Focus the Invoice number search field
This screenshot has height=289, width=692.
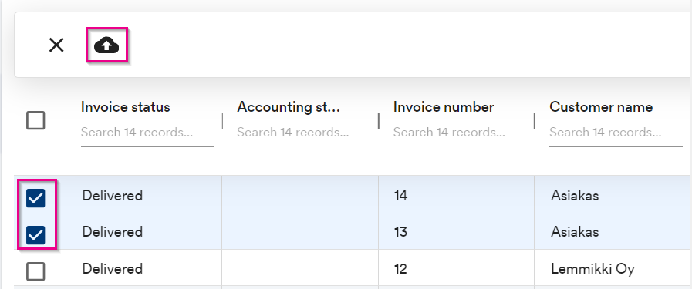pos(460,133)
